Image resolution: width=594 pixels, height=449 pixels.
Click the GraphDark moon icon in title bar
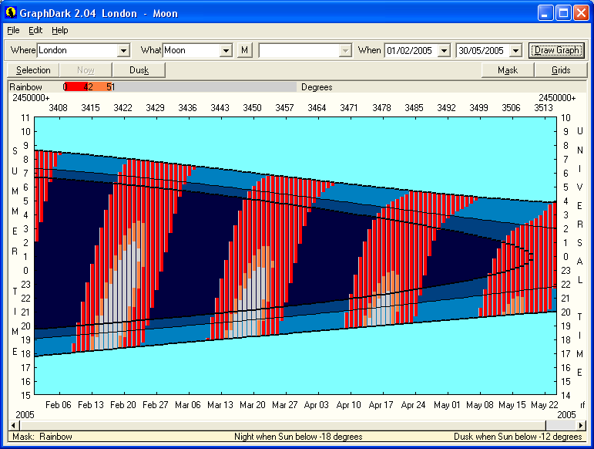11,13
